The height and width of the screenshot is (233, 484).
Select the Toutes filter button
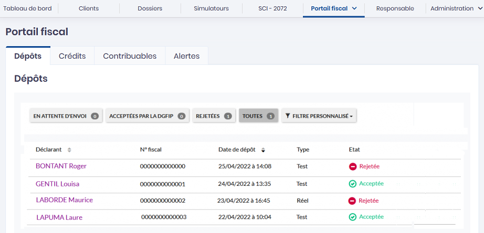coord(258,116)
